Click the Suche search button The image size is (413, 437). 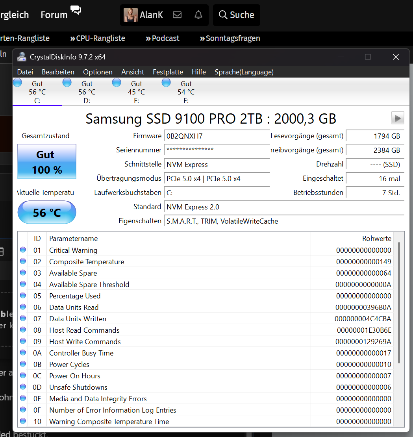(237, 15)
